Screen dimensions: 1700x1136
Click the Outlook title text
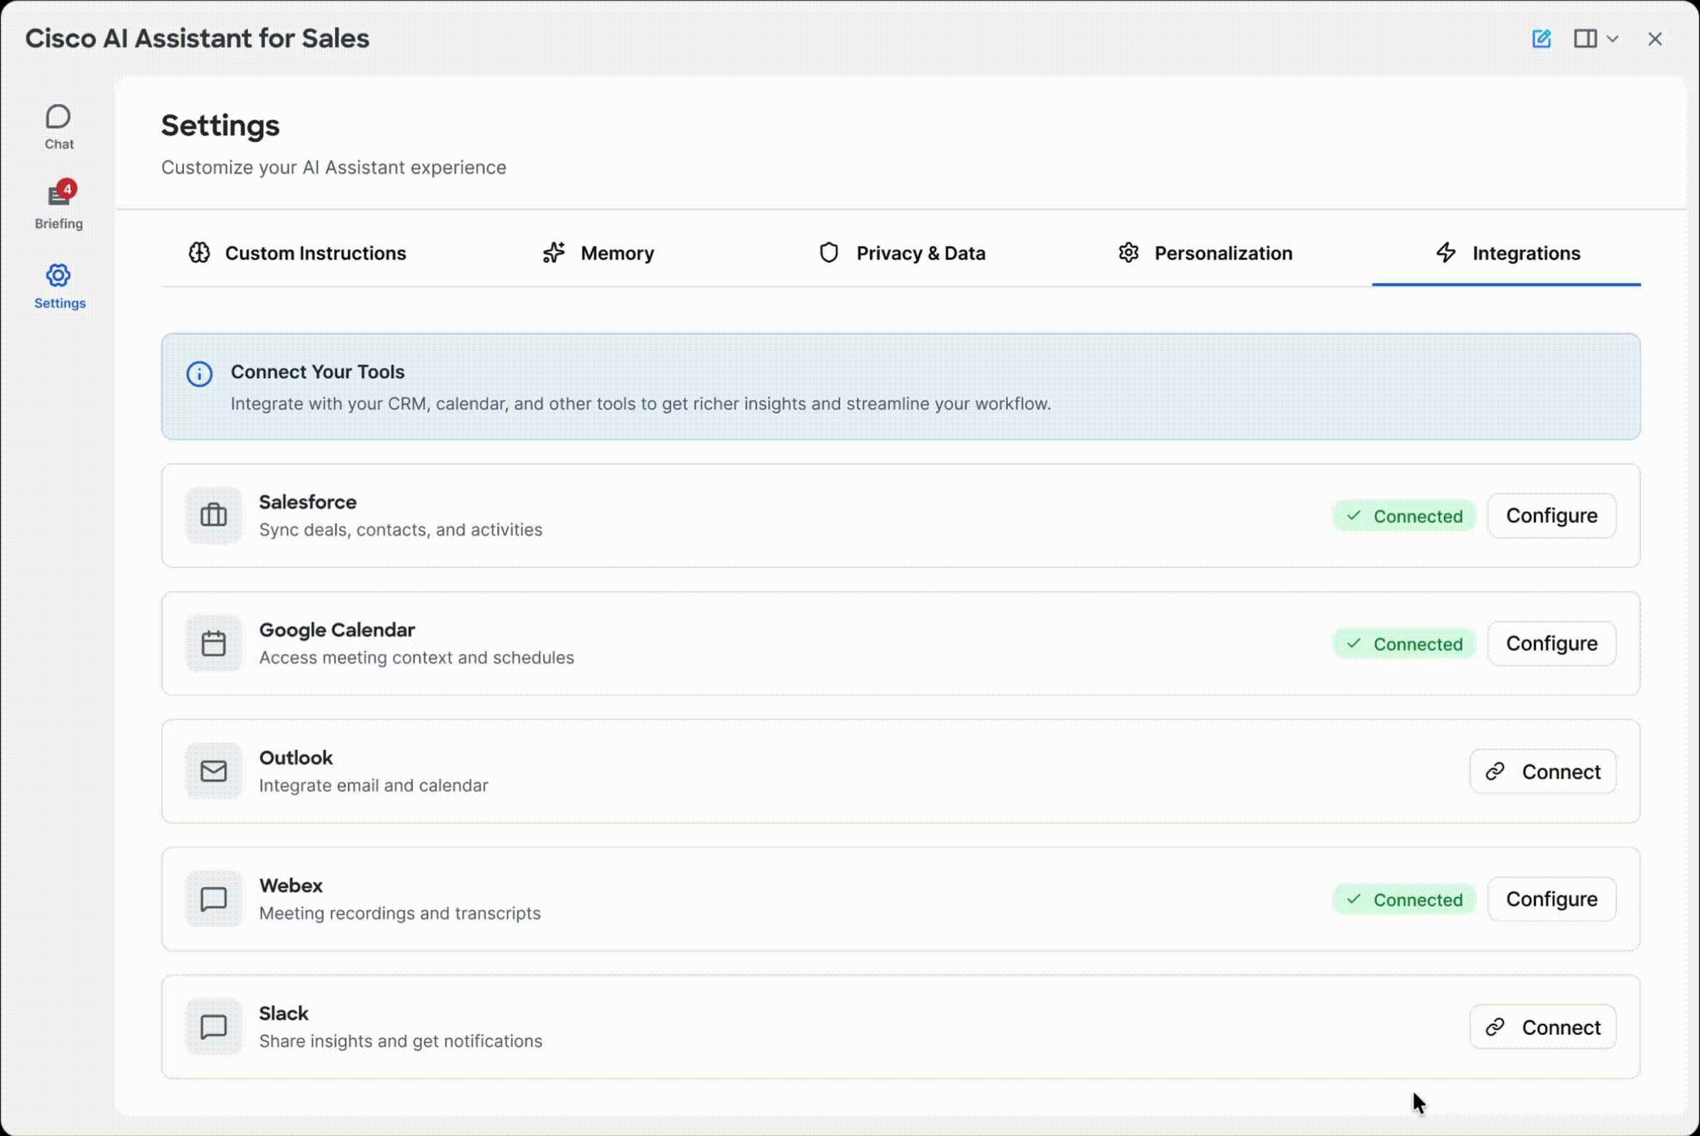tap(296, 758)
